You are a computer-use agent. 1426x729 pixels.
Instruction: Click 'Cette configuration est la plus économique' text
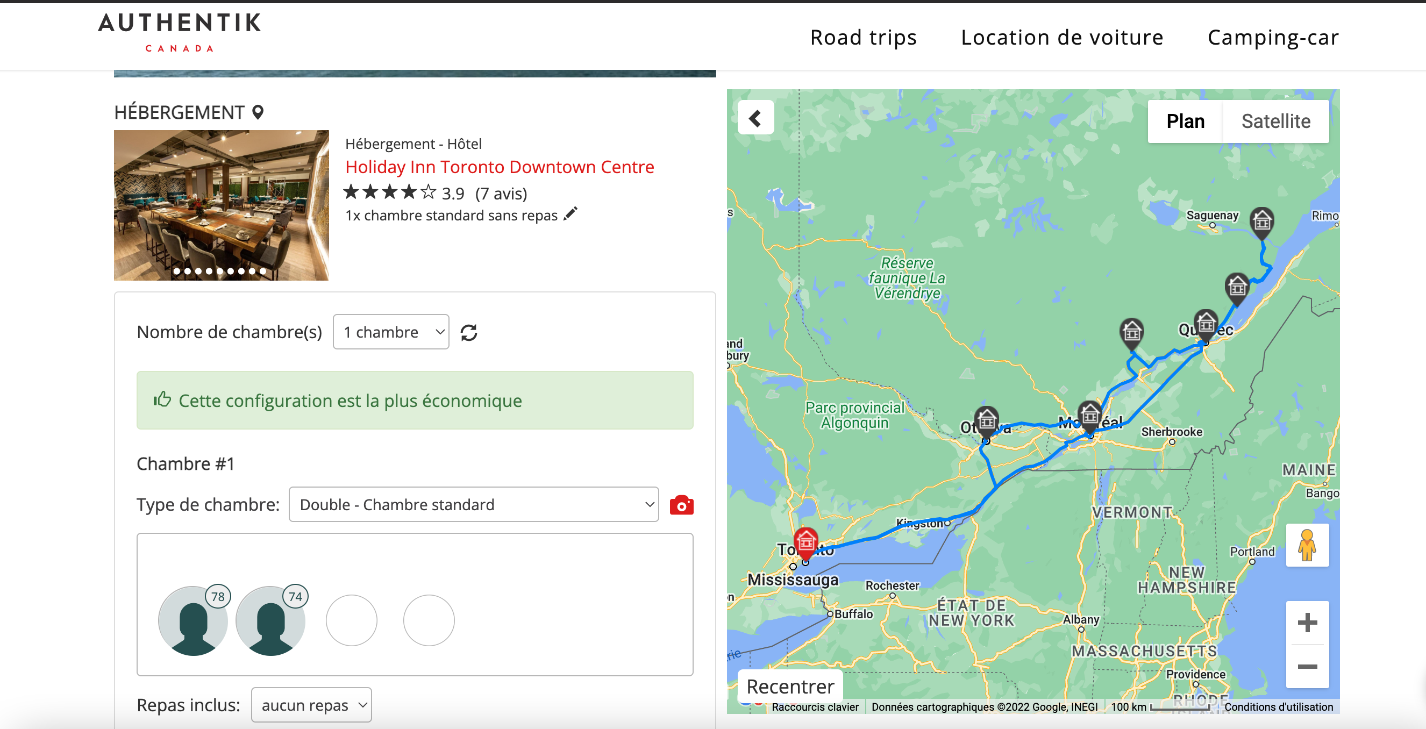[350, 400]
